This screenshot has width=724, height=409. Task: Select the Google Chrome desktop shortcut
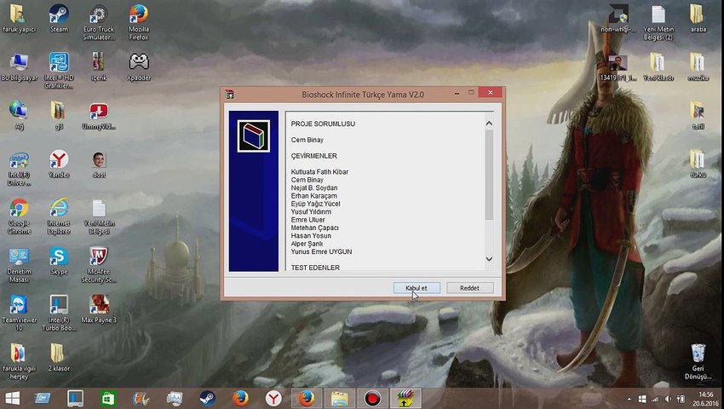click(x=19, y=216)
